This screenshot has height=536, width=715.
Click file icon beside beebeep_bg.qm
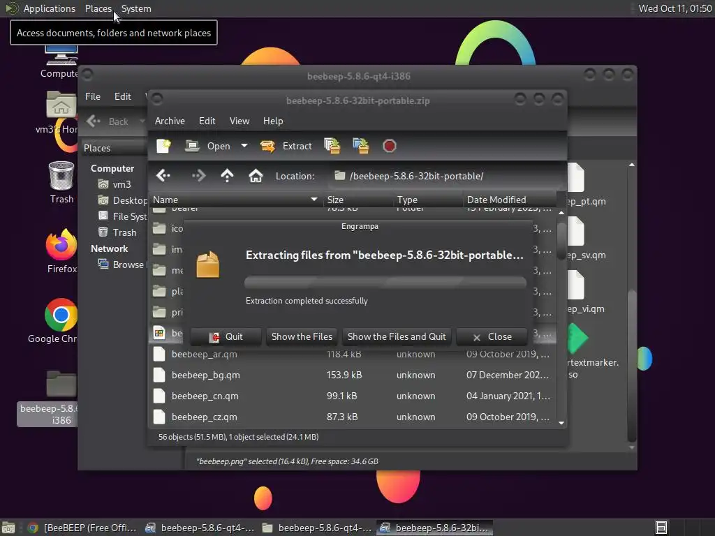click(159, 375)
